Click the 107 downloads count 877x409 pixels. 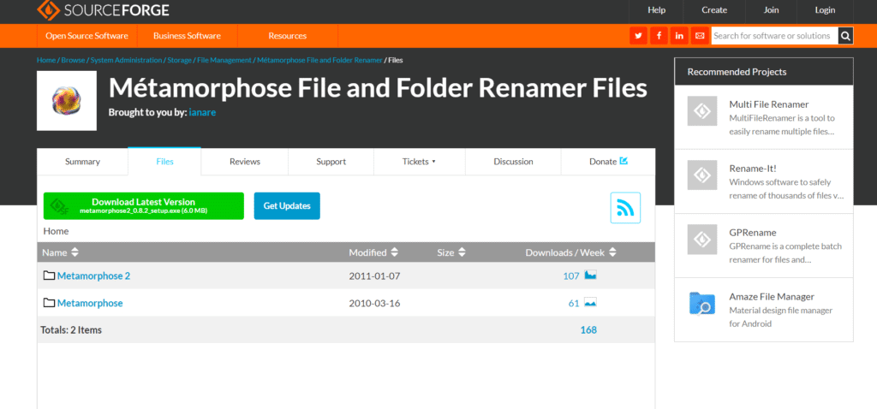click(x=571, y=276)
